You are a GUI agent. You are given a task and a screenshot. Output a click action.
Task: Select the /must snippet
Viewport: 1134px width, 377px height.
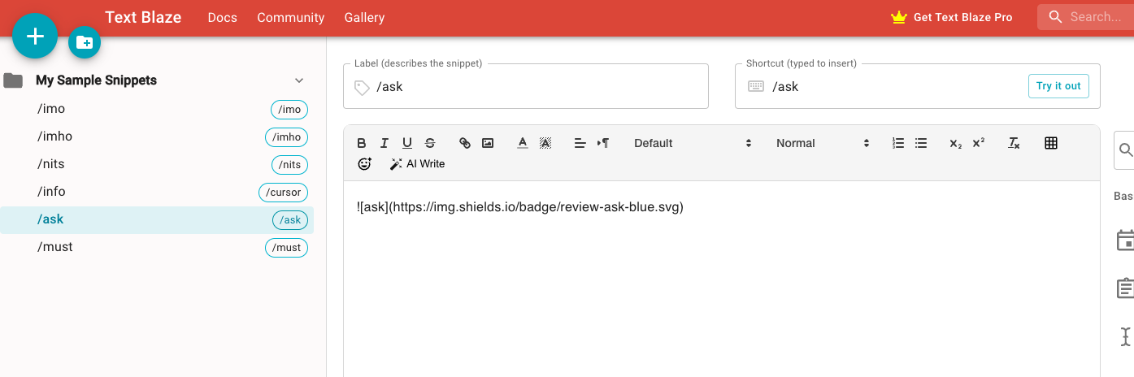(x=157, y=247)
